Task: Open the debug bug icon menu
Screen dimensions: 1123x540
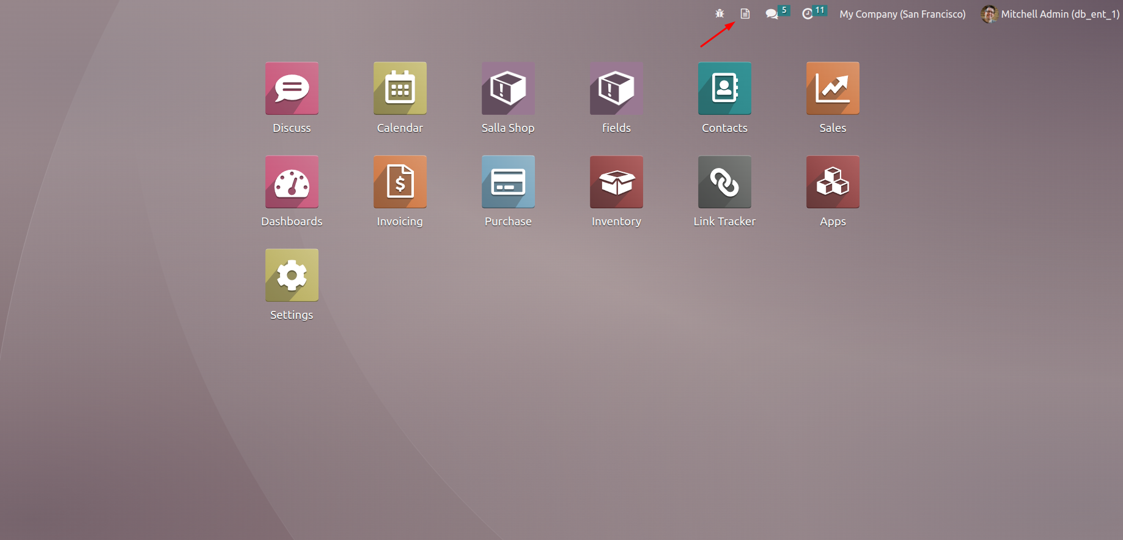Action: point(720,13)
